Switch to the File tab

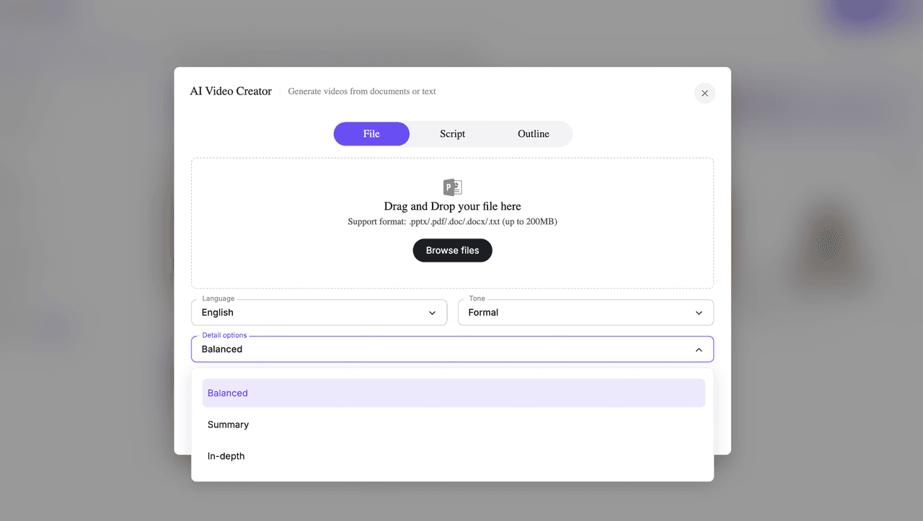[371, 134]
